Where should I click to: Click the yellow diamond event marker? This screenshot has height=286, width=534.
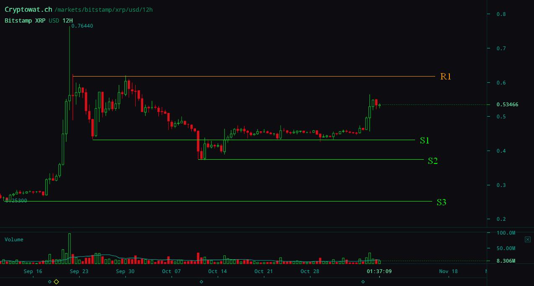56,282
